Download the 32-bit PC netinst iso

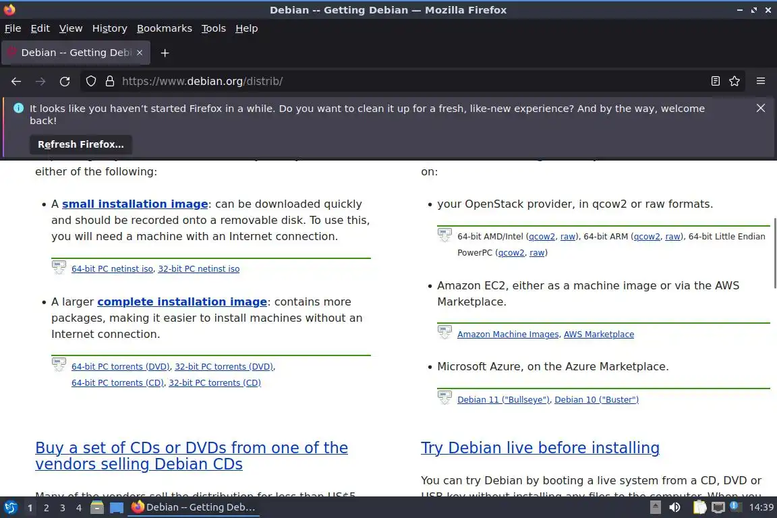199,268
